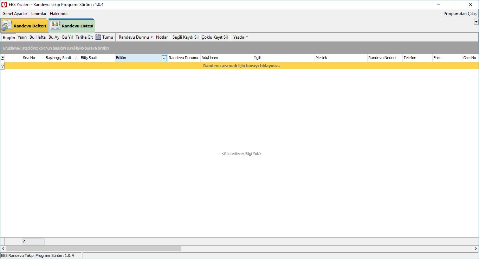This screenshot has height=259, width=479.
Task: Click the Gsm No column header
Action: [470, 58]
